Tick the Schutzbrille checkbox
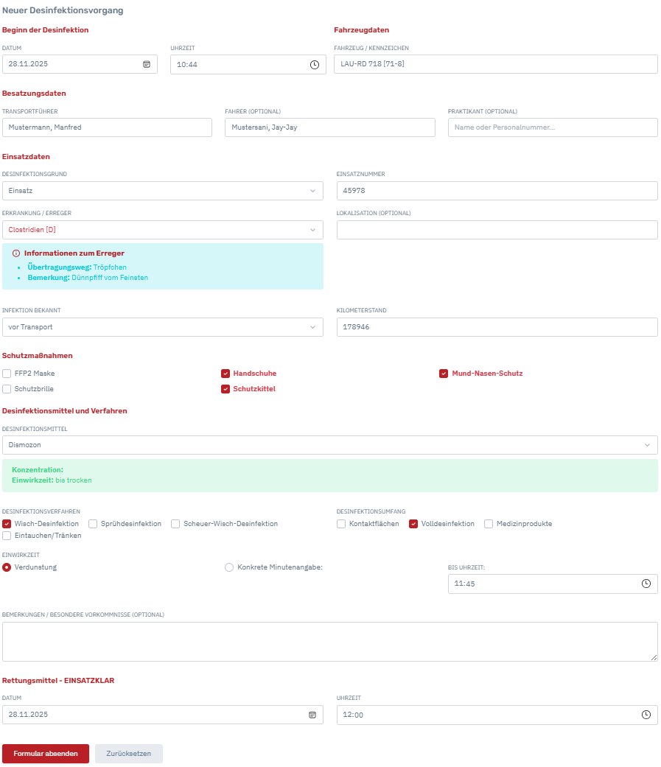Viewport: 661px width, 767px height. pyautogui.click(x=7, y=389)
